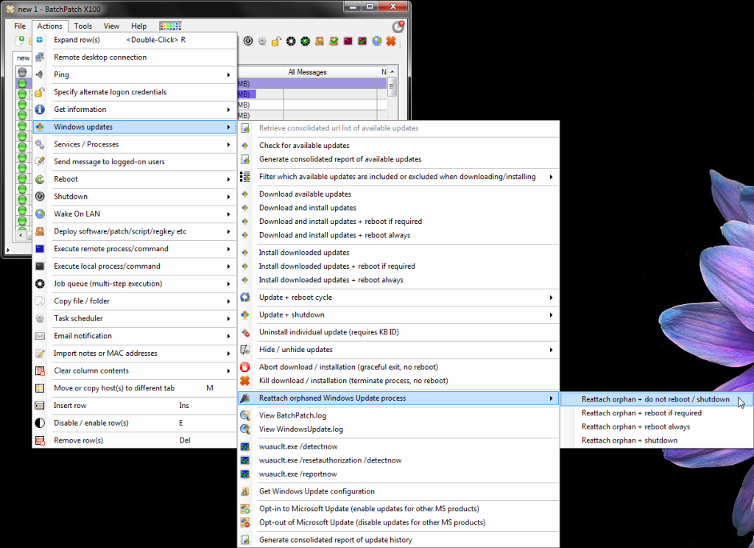Click the padlock credentials icon in the toolbar
The height and width of the screenshot is (548, 754).
click(276, 41)
